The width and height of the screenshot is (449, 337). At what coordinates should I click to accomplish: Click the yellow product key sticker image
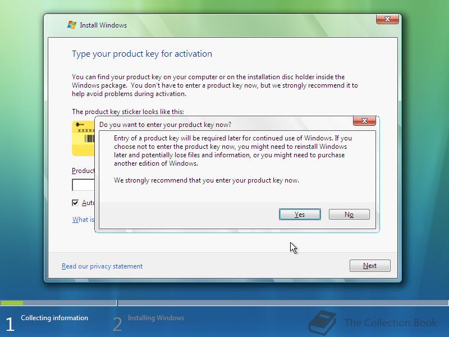point(83,138)
